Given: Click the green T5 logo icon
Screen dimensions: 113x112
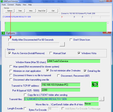Looking at the screenshot, I should tap(95, 84).
